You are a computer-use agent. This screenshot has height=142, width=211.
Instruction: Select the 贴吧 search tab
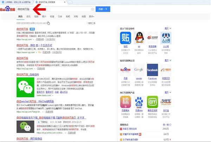tap(68, 17)
